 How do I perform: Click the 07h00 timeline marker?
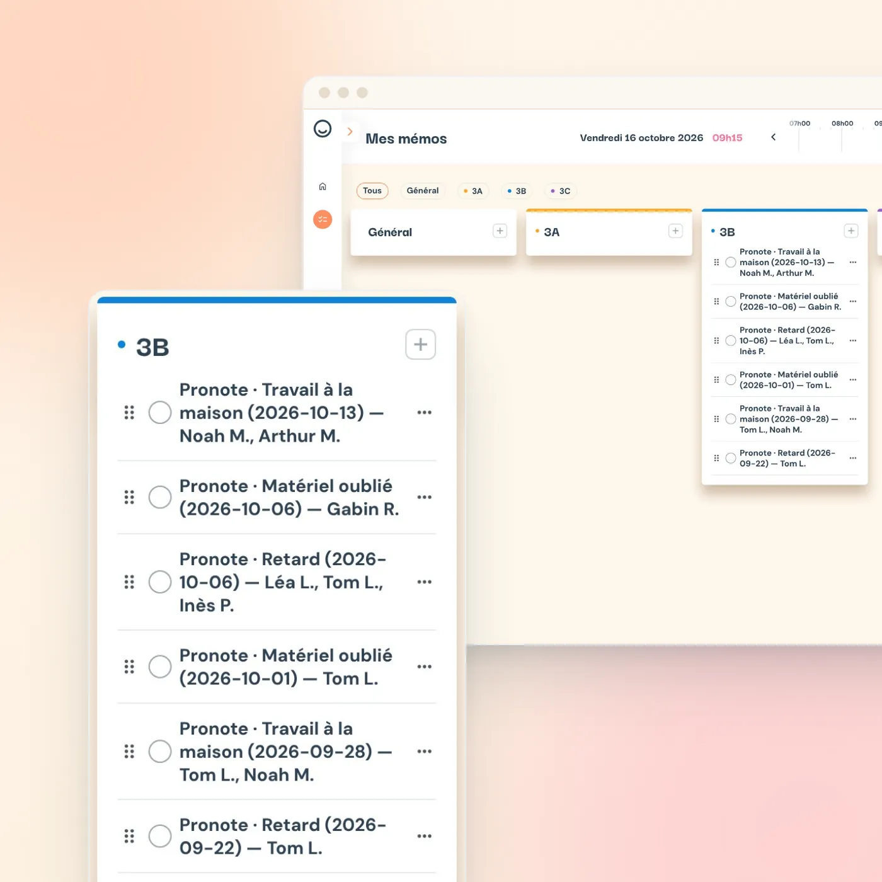click(x=799, y=123)
